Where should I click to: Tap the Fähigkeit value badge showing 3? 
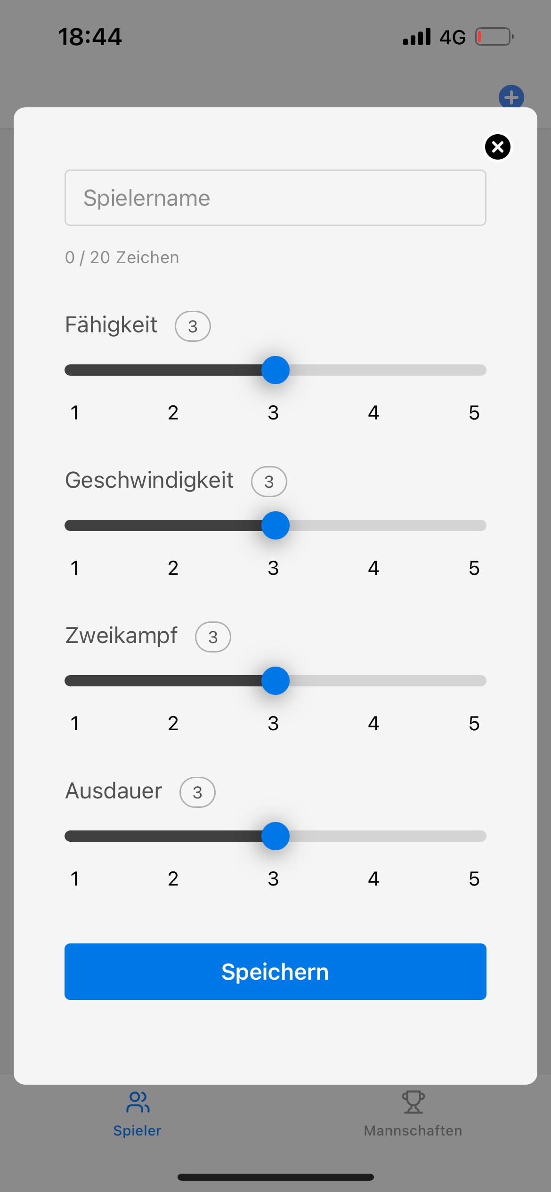[x=193, y=326]
